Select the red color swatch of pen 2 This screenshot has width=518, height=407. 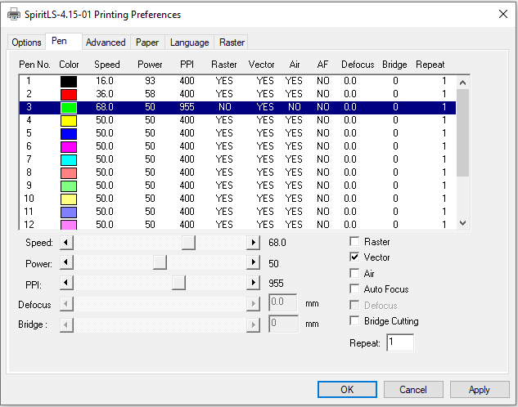point(69,95)
